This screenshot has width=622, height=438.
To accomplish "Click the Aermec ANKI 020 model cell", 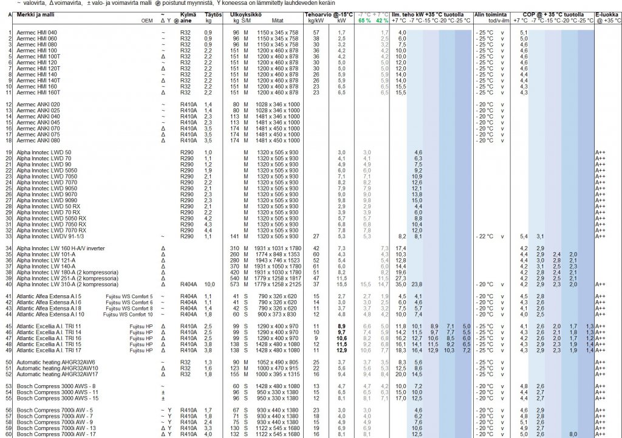I will click(x=38, y=104).
